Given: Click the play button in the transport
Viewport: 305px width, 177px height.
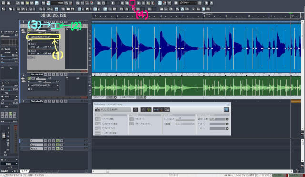Looking at the screenshot, I should 113,3.
